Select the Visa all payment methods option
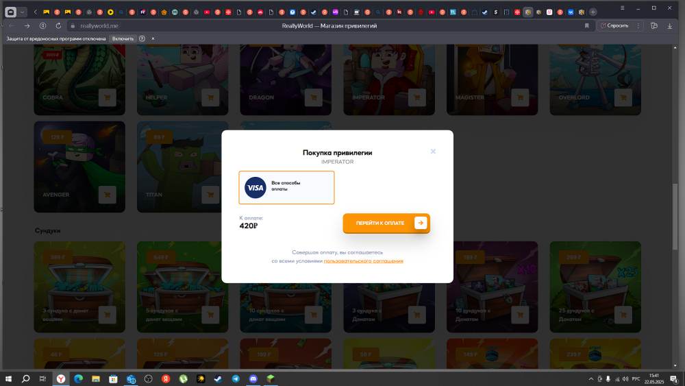This screenshot has height=386, width=685. (x=286, y=188)
